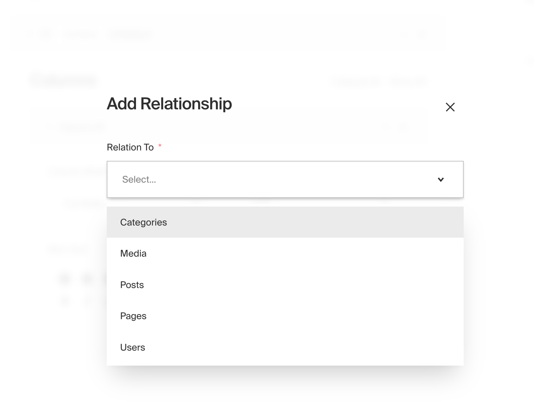Click the dropdown chevron icon
Screen dimensions: 534x411
coord(441,180)
